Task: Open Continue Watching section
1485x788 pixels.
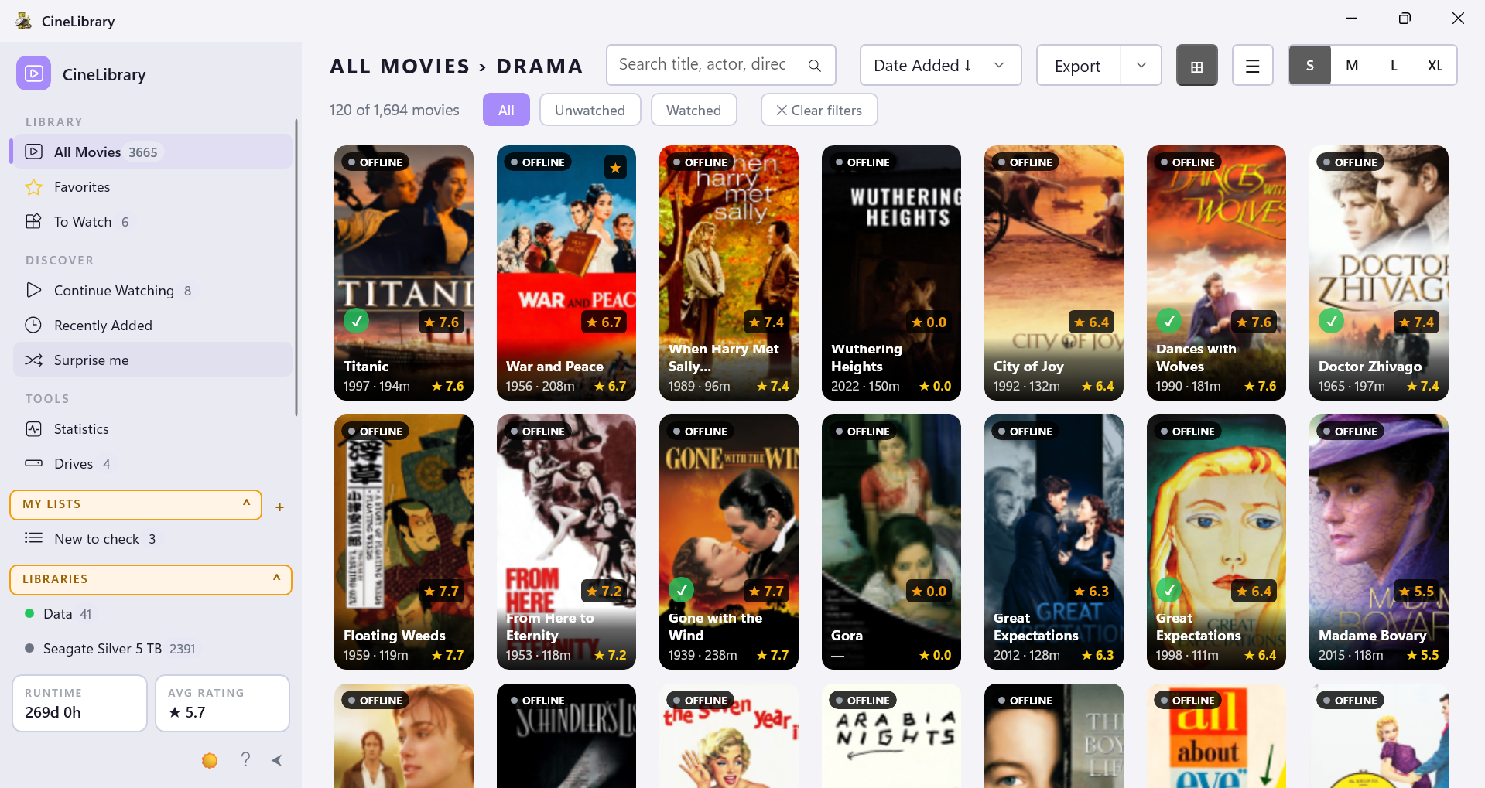Action: (152, 291)
